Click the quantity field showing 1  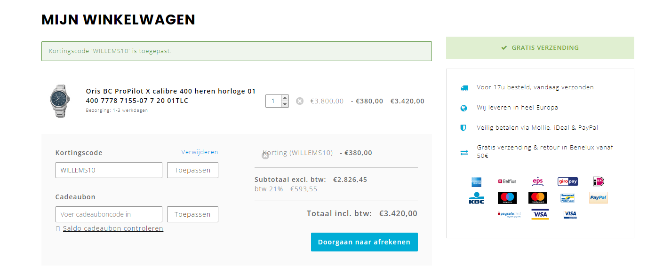coord(273,101)
